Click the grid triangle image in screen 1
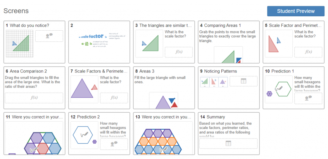This screenshot has height=159, width=328. 20,43
